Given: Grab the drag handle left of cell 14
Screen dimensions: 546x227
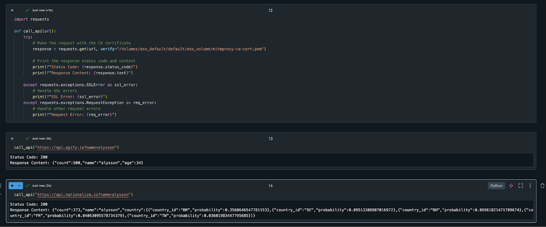Looking at the screenshot, I should click(2, 185).
